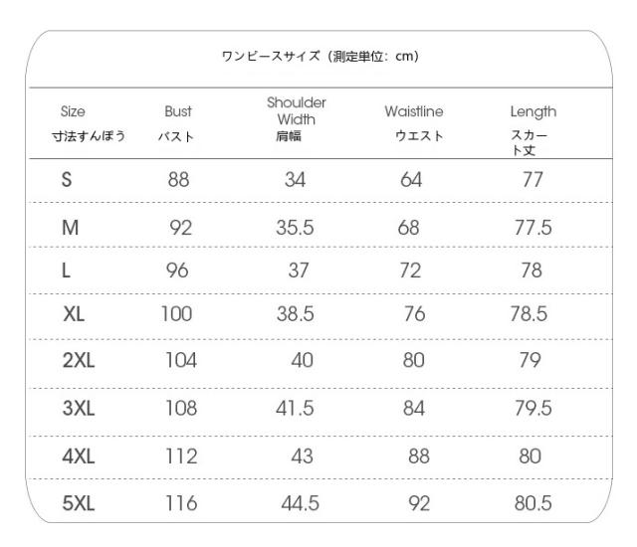Select the 3XL size row label
This screenshot has height=547, width=637.
(x=79, y=408)
